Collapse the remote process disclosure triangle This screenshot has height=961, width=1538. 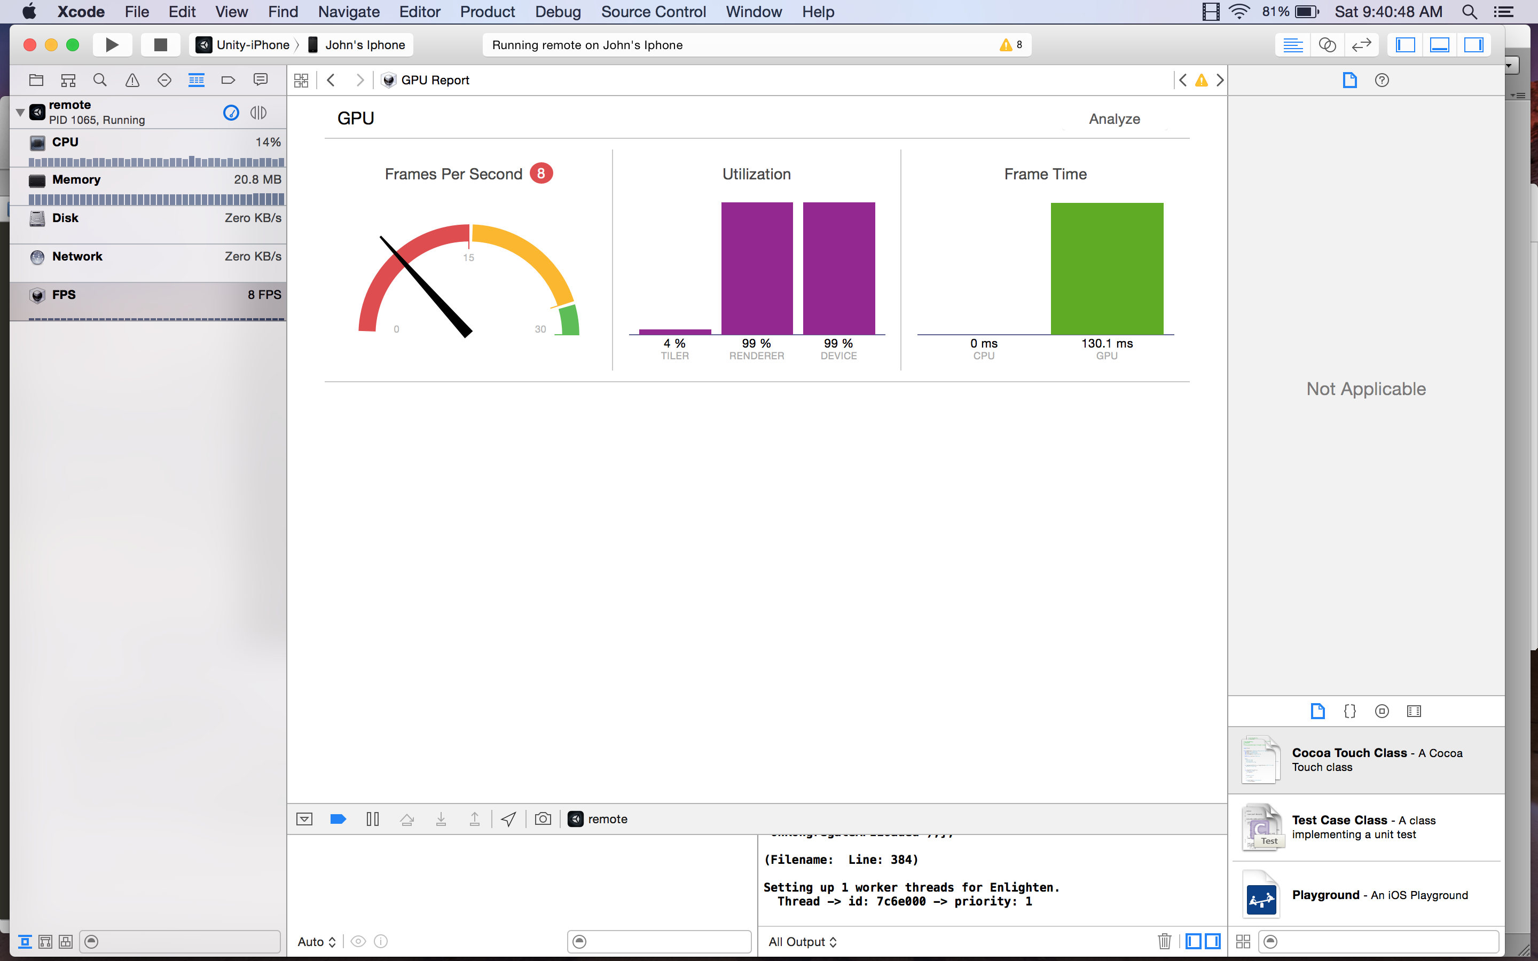[x=20, y=113]
